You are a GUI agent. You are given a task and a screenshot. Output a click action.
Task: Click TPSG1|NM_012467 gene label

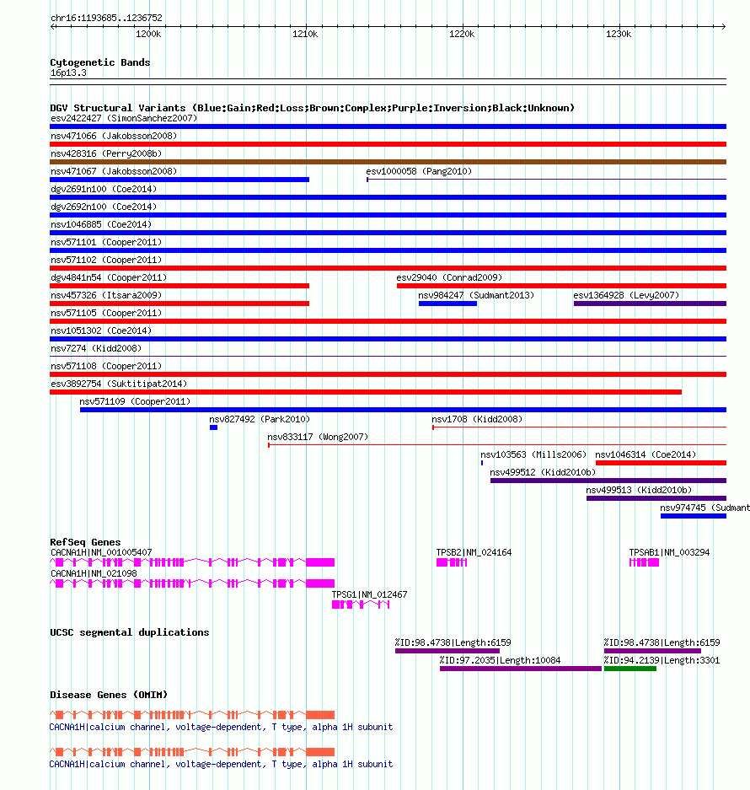[x=370, y=594]
